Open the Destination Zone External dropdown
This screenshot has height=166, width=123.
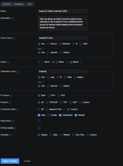[63, 72]
